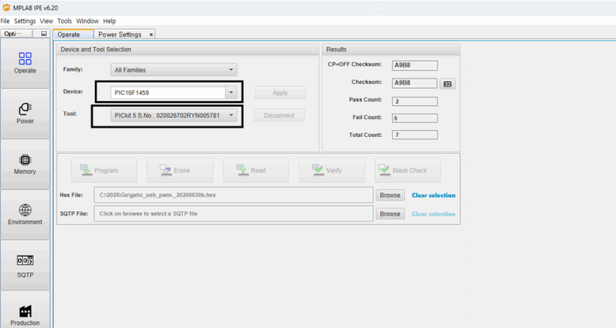616x328 pixels.
Task: Open the Operate sidebar panel
Action: [x=25, y=63]
